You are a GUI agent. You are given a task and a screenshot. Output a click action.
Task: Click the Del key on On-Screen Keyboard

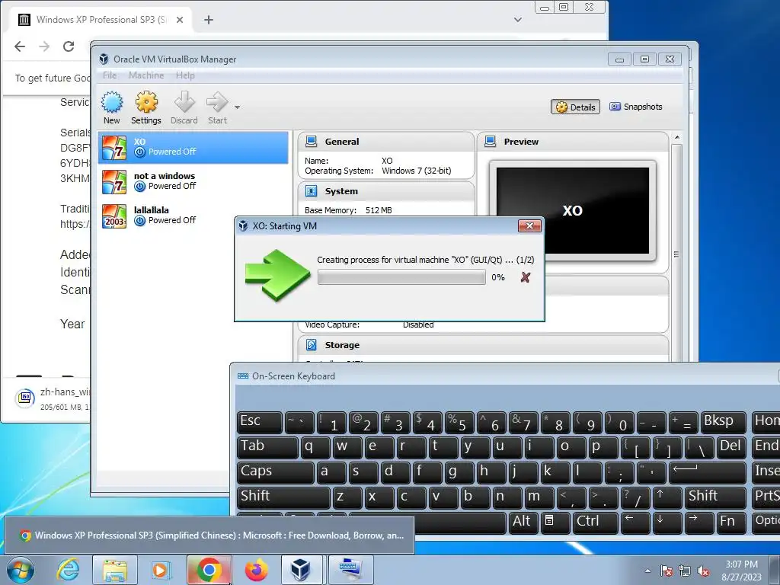coord(731,446)
